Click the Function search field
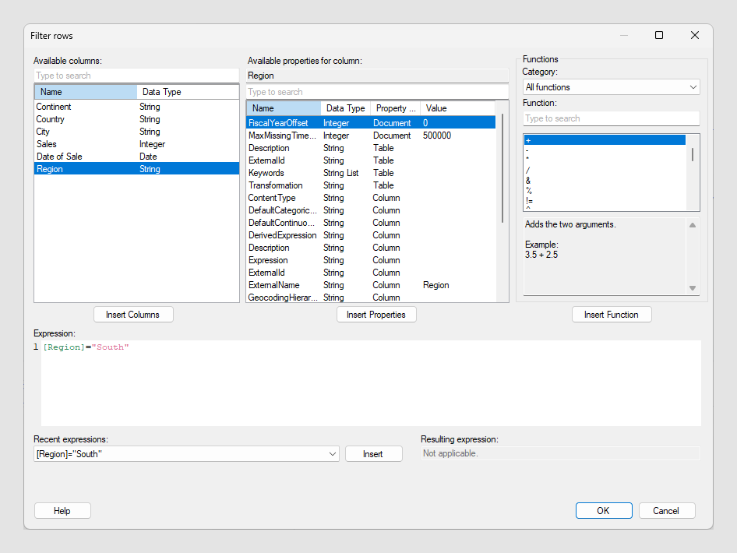 click(611, 118)
